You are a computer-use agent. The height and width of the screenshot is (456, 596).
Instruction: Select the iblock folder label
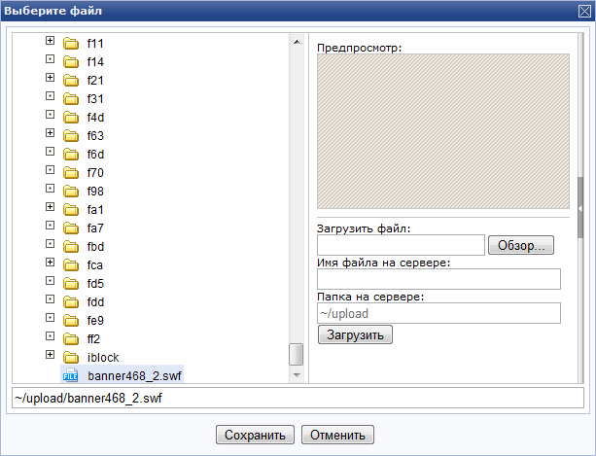pos(103,358)
